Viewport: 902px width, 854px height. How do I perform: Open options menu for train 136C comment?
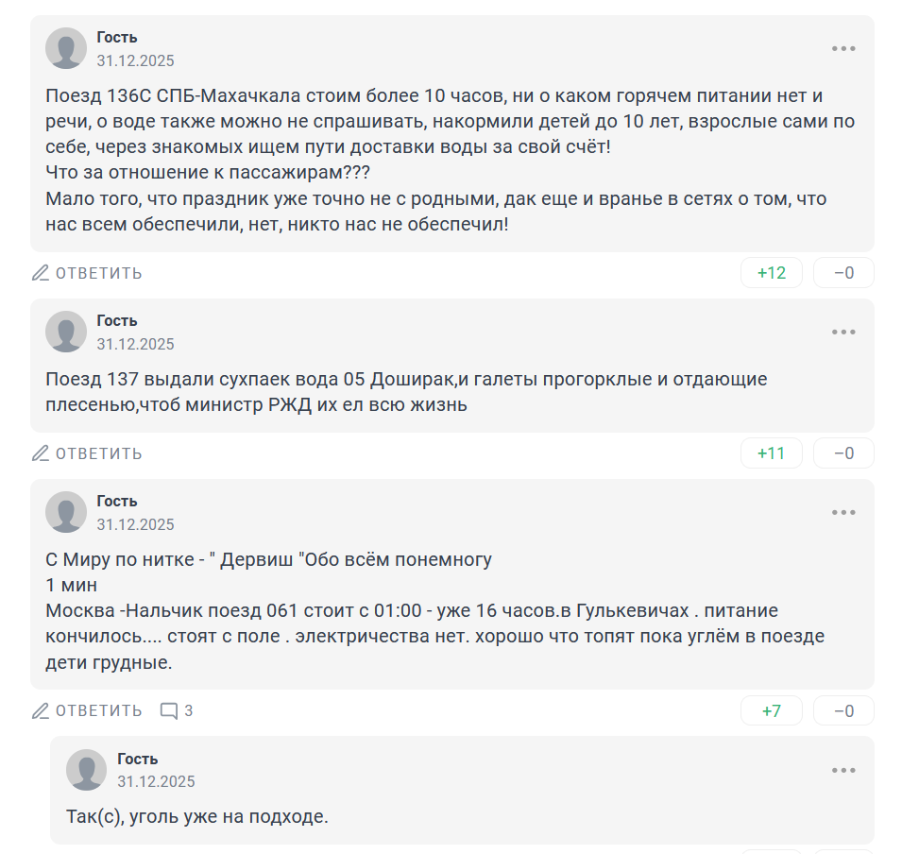click(843, 49)
